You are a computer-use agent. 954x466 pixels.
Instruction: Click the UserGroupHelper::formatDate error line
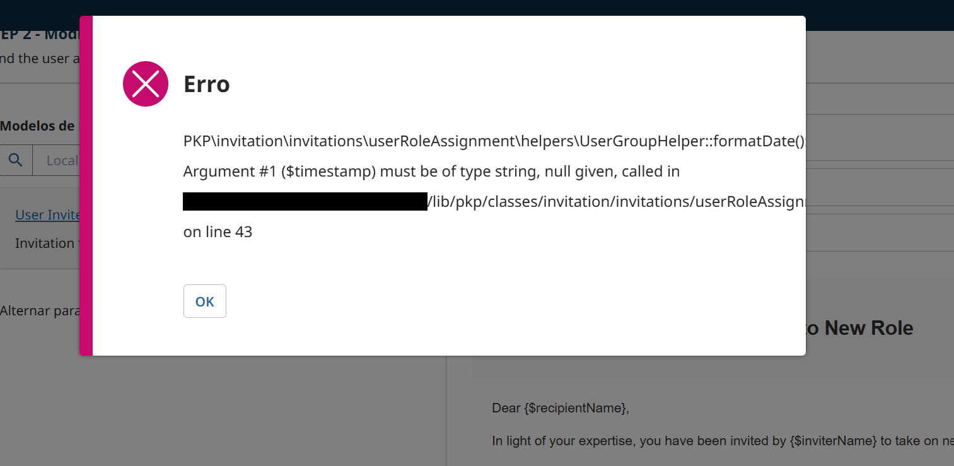[x=492, y=141]
